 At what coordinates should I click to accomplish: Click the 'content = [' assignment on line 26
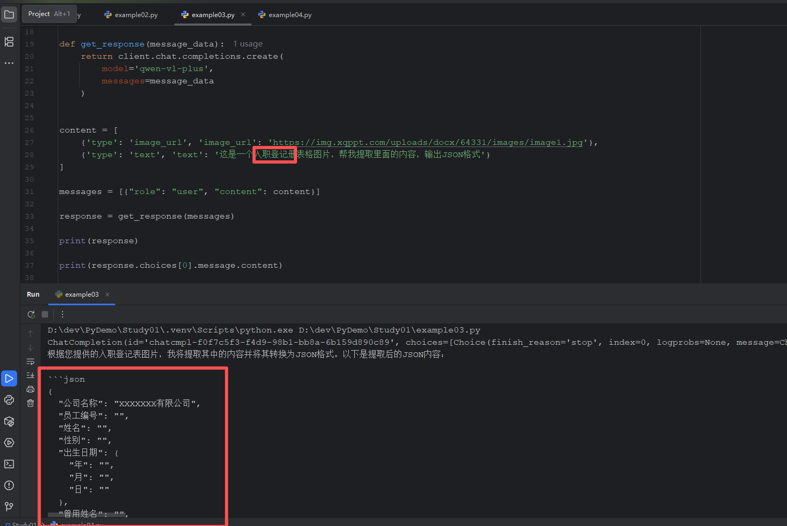pos(89,130)
